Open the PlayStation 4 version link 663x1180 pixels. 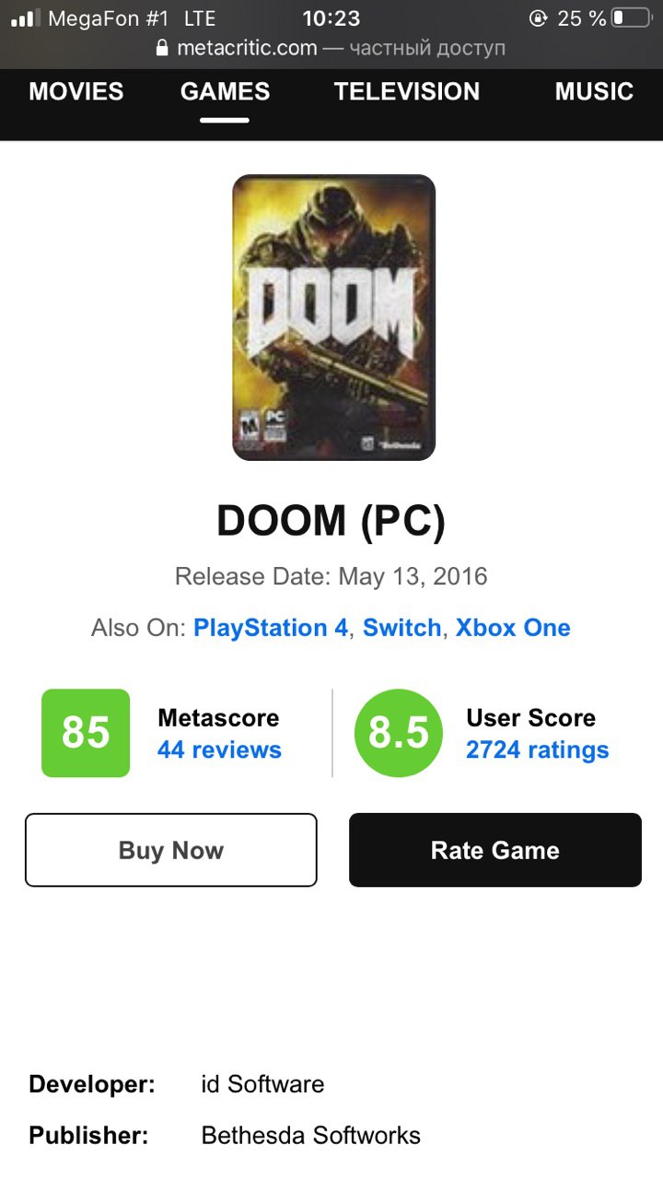271,628
